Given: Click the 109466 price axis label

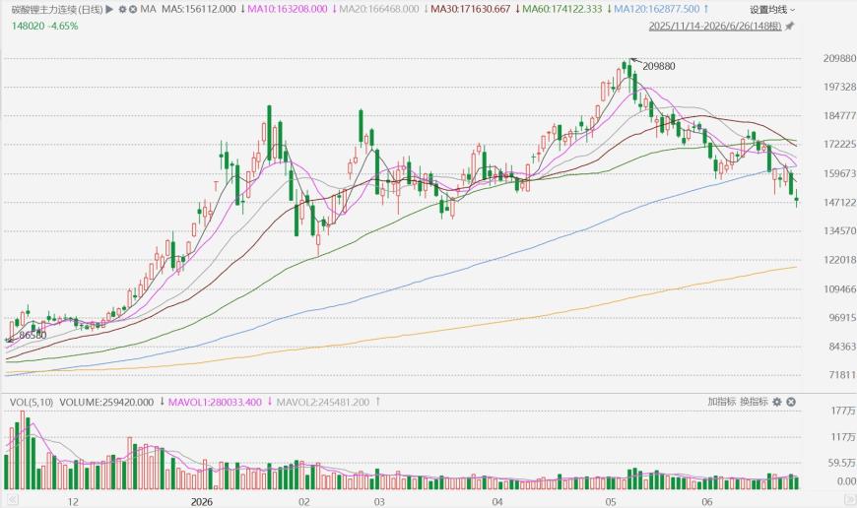Looking at the screenshot, I should 839,289.
